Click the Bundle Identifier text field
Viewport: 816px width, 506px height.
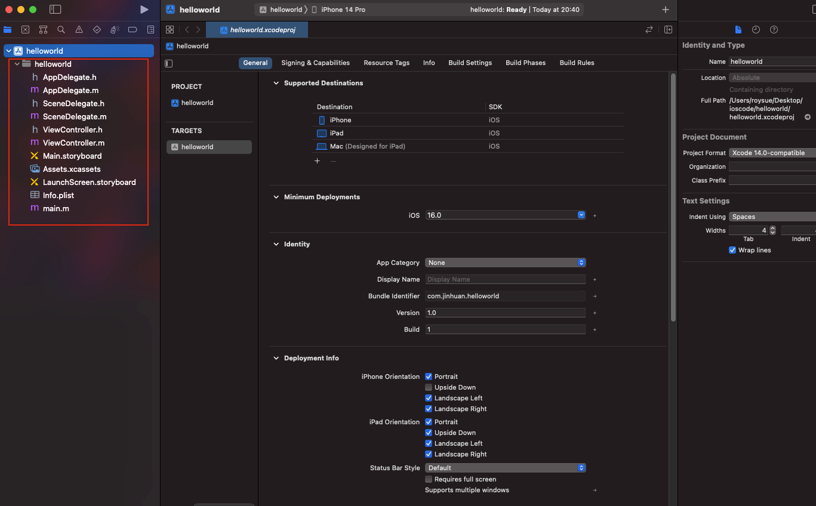click(x=505, y=296)
